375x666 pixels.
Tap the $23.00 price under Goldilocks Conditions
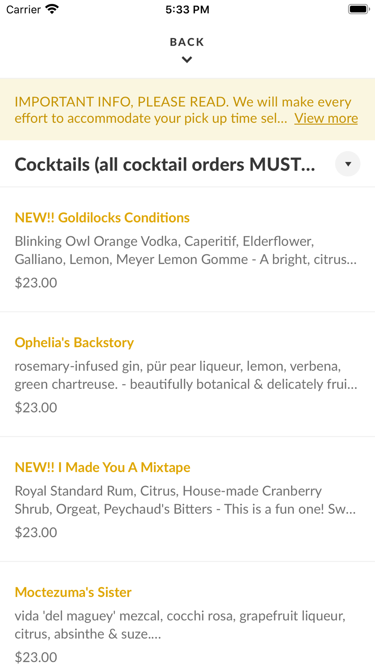(x=36, y=283)
